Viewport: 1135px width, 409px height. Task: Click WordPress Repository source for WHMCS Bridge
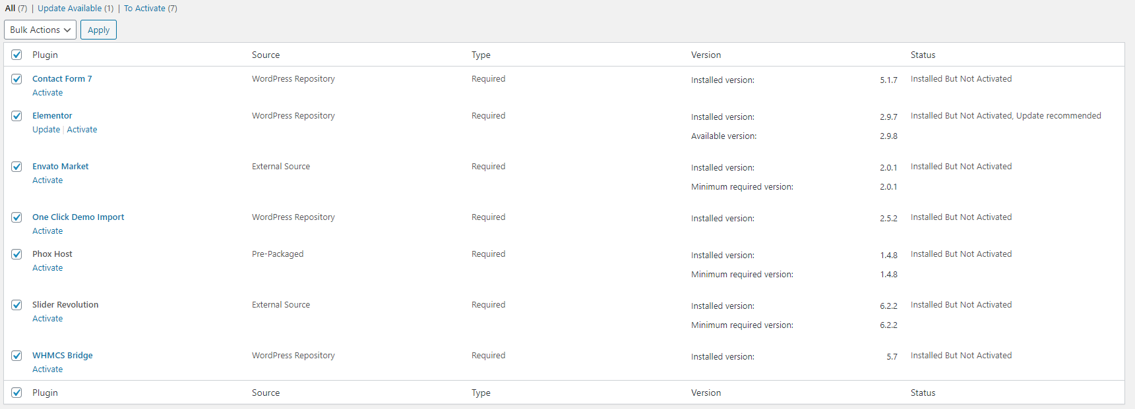[x=293, y=355]
